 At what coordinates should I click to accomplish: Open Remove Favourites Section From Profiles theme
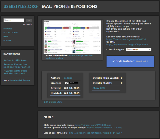[17, 66]
